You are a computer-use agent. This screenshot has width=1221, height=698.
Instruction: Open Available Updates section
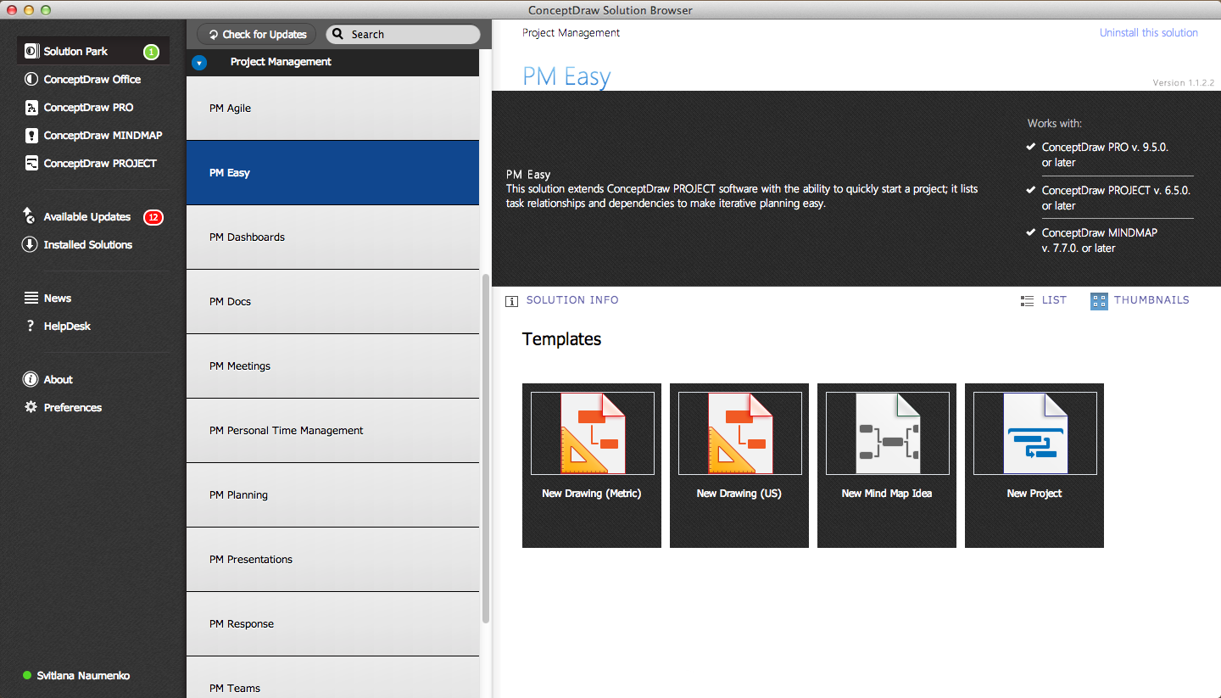point(87,217)
